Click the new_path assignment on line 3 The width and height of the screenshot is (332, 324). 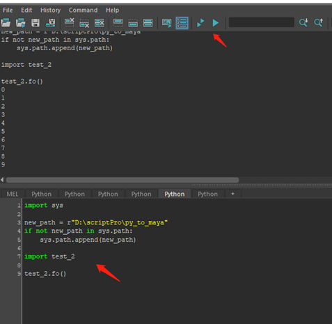coord(96,222)
